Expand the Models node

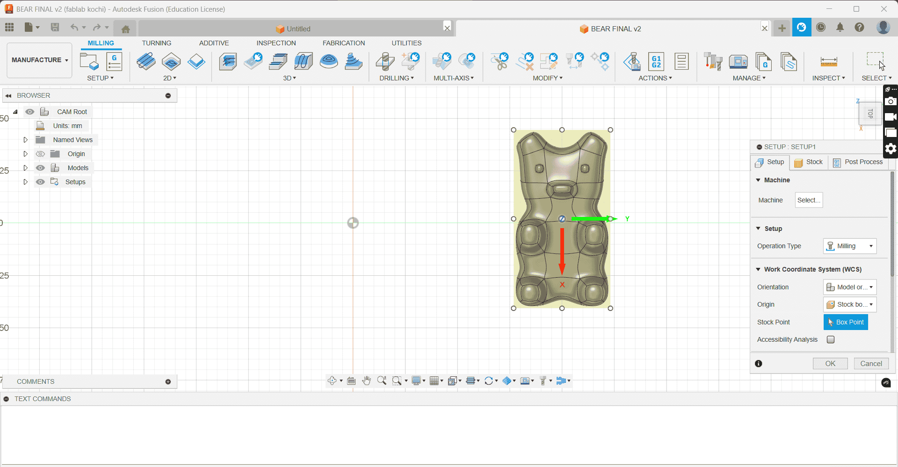[x=26, y=168]
